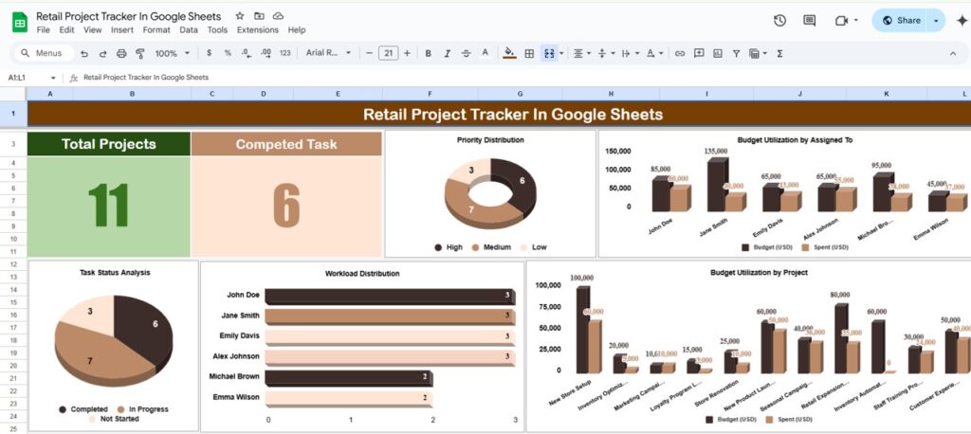The height and width of the screenshot is (434, 971).
Task: Toggle bold formatting
Action: [428, 54]
